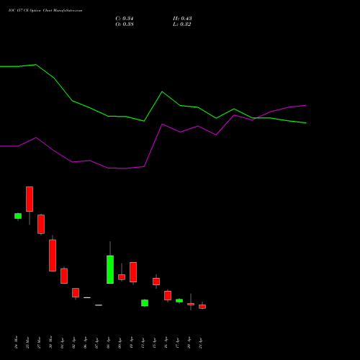
Task: Select the large green candlestick for 08 Apr
Action: pyautogui.click(x=110, y=269)
